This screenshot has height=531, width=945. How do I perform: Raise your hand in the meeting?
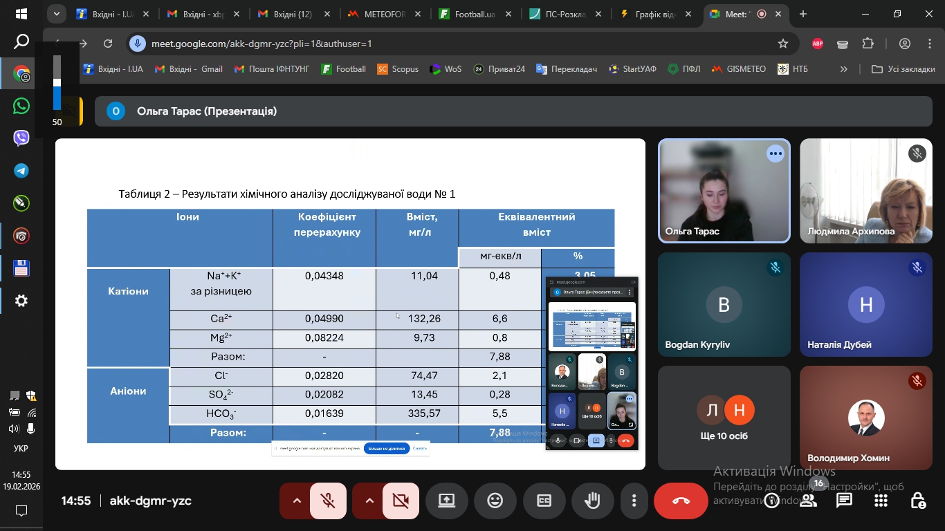(x=593, y=501)
